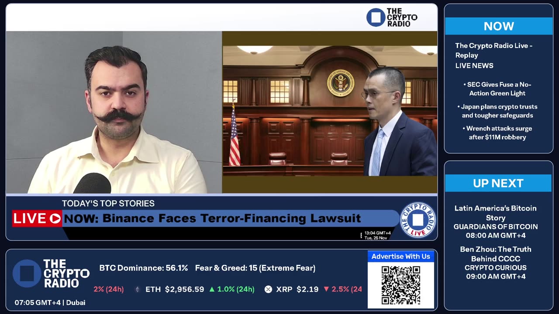The width and height of the screenshot is (559, 314).
Task: Click the red down arrow beside 2.5%
Action: (326, 289)
